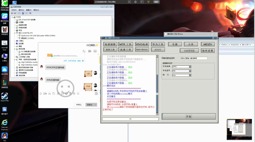Click the file message menu lines icon

pos(83,61)
